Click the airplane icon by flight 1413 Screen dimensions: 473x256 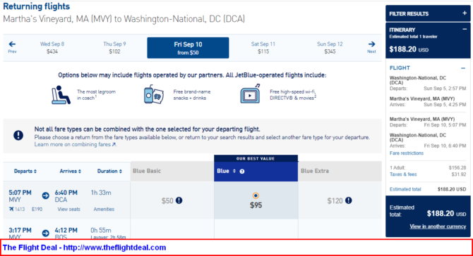[x=11, y=209]
